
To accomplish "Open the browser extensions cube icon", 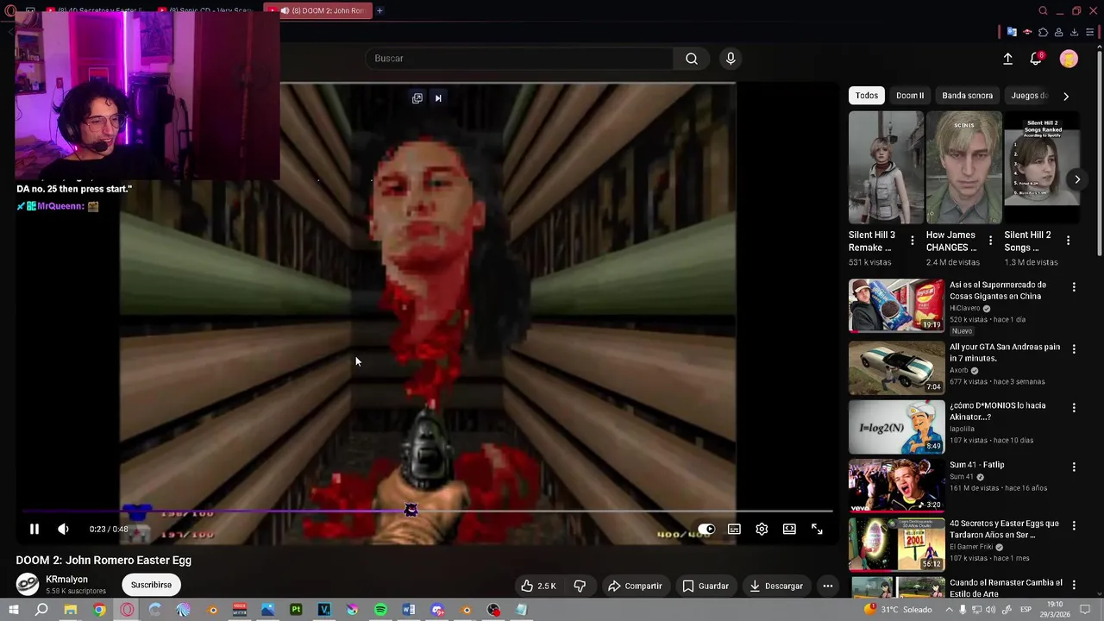I will coord(1043,32).
